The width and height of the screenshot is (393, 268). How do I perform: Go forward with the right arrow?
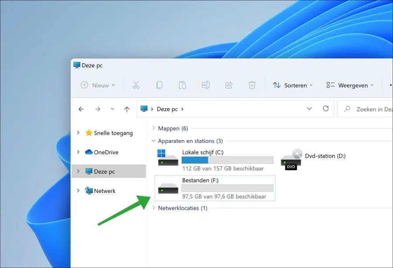[98, 109]
